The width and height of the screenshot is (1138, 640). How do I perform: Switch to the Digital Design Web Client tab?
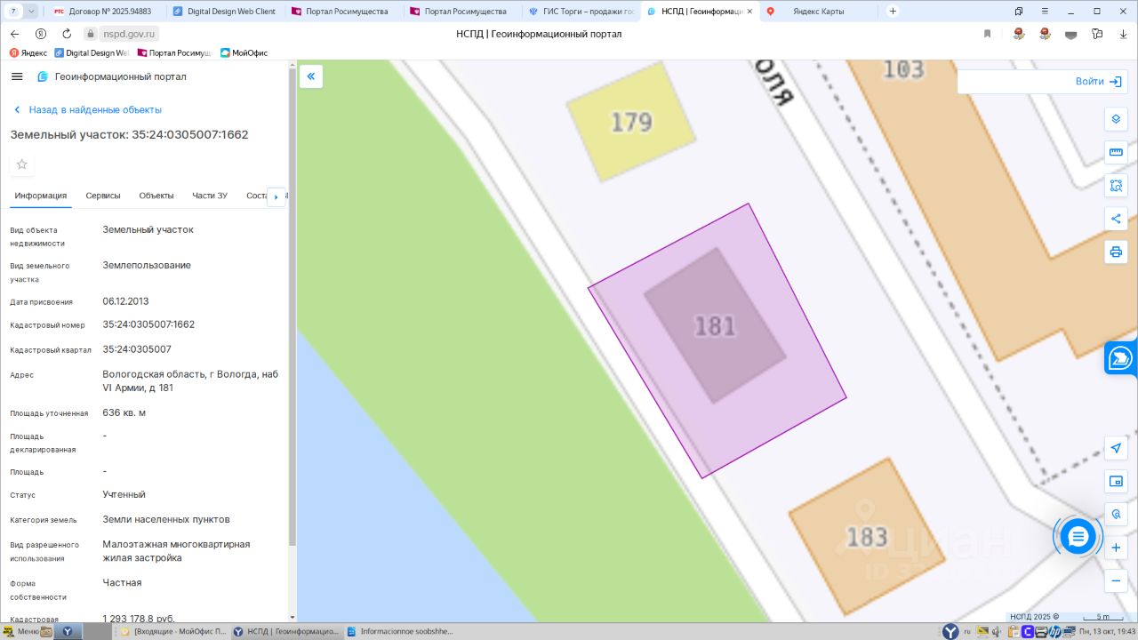225,12
